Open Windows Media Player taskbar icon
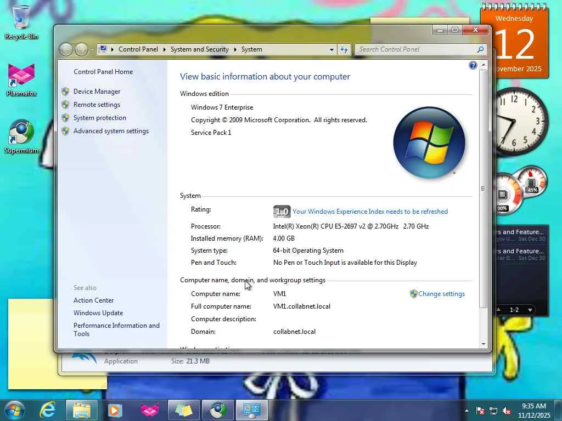 click(115, 410)
